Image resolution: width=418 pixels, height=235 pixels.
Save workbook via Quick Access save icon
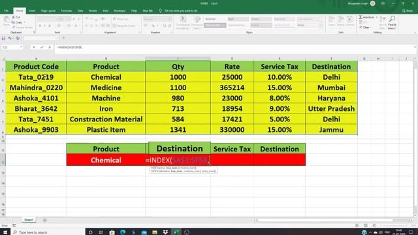coord(3,39)
